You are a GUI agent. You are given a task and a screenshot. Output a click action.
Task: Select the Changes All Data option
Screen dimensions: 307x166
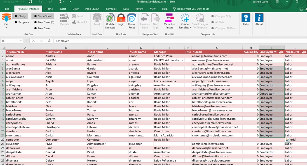point(223,28)
